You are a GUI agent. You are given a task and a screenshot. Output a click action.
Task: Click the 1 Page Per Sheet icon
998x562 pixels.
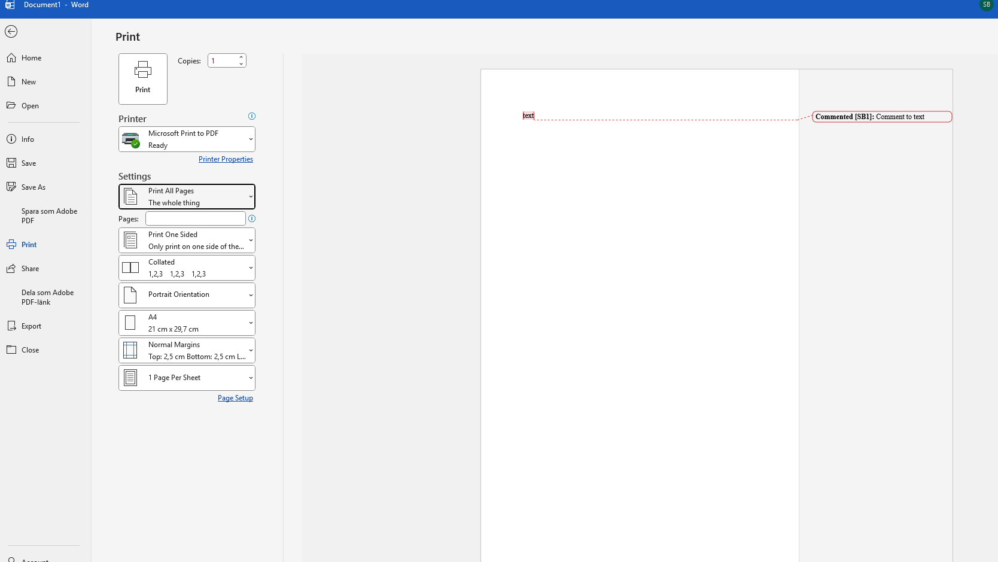[130, 378]
